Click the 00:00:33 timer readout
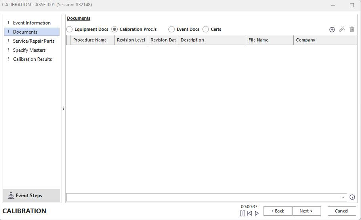 point(249,207)
